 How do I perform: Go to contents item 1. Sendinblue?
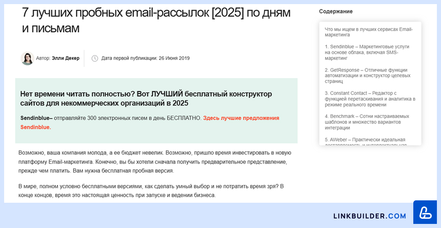pyautogui.click(x=367, y=53)
